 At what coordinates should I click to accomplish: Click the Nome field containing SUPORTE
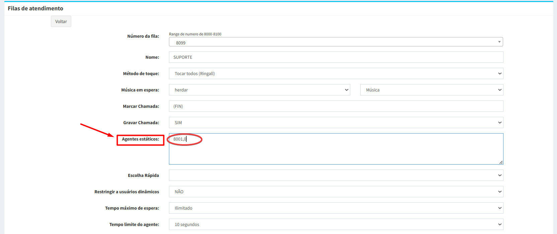336,57
